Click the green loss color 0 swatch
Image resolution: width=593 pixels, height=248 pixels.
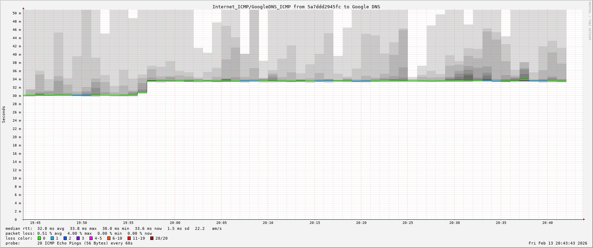39,238
